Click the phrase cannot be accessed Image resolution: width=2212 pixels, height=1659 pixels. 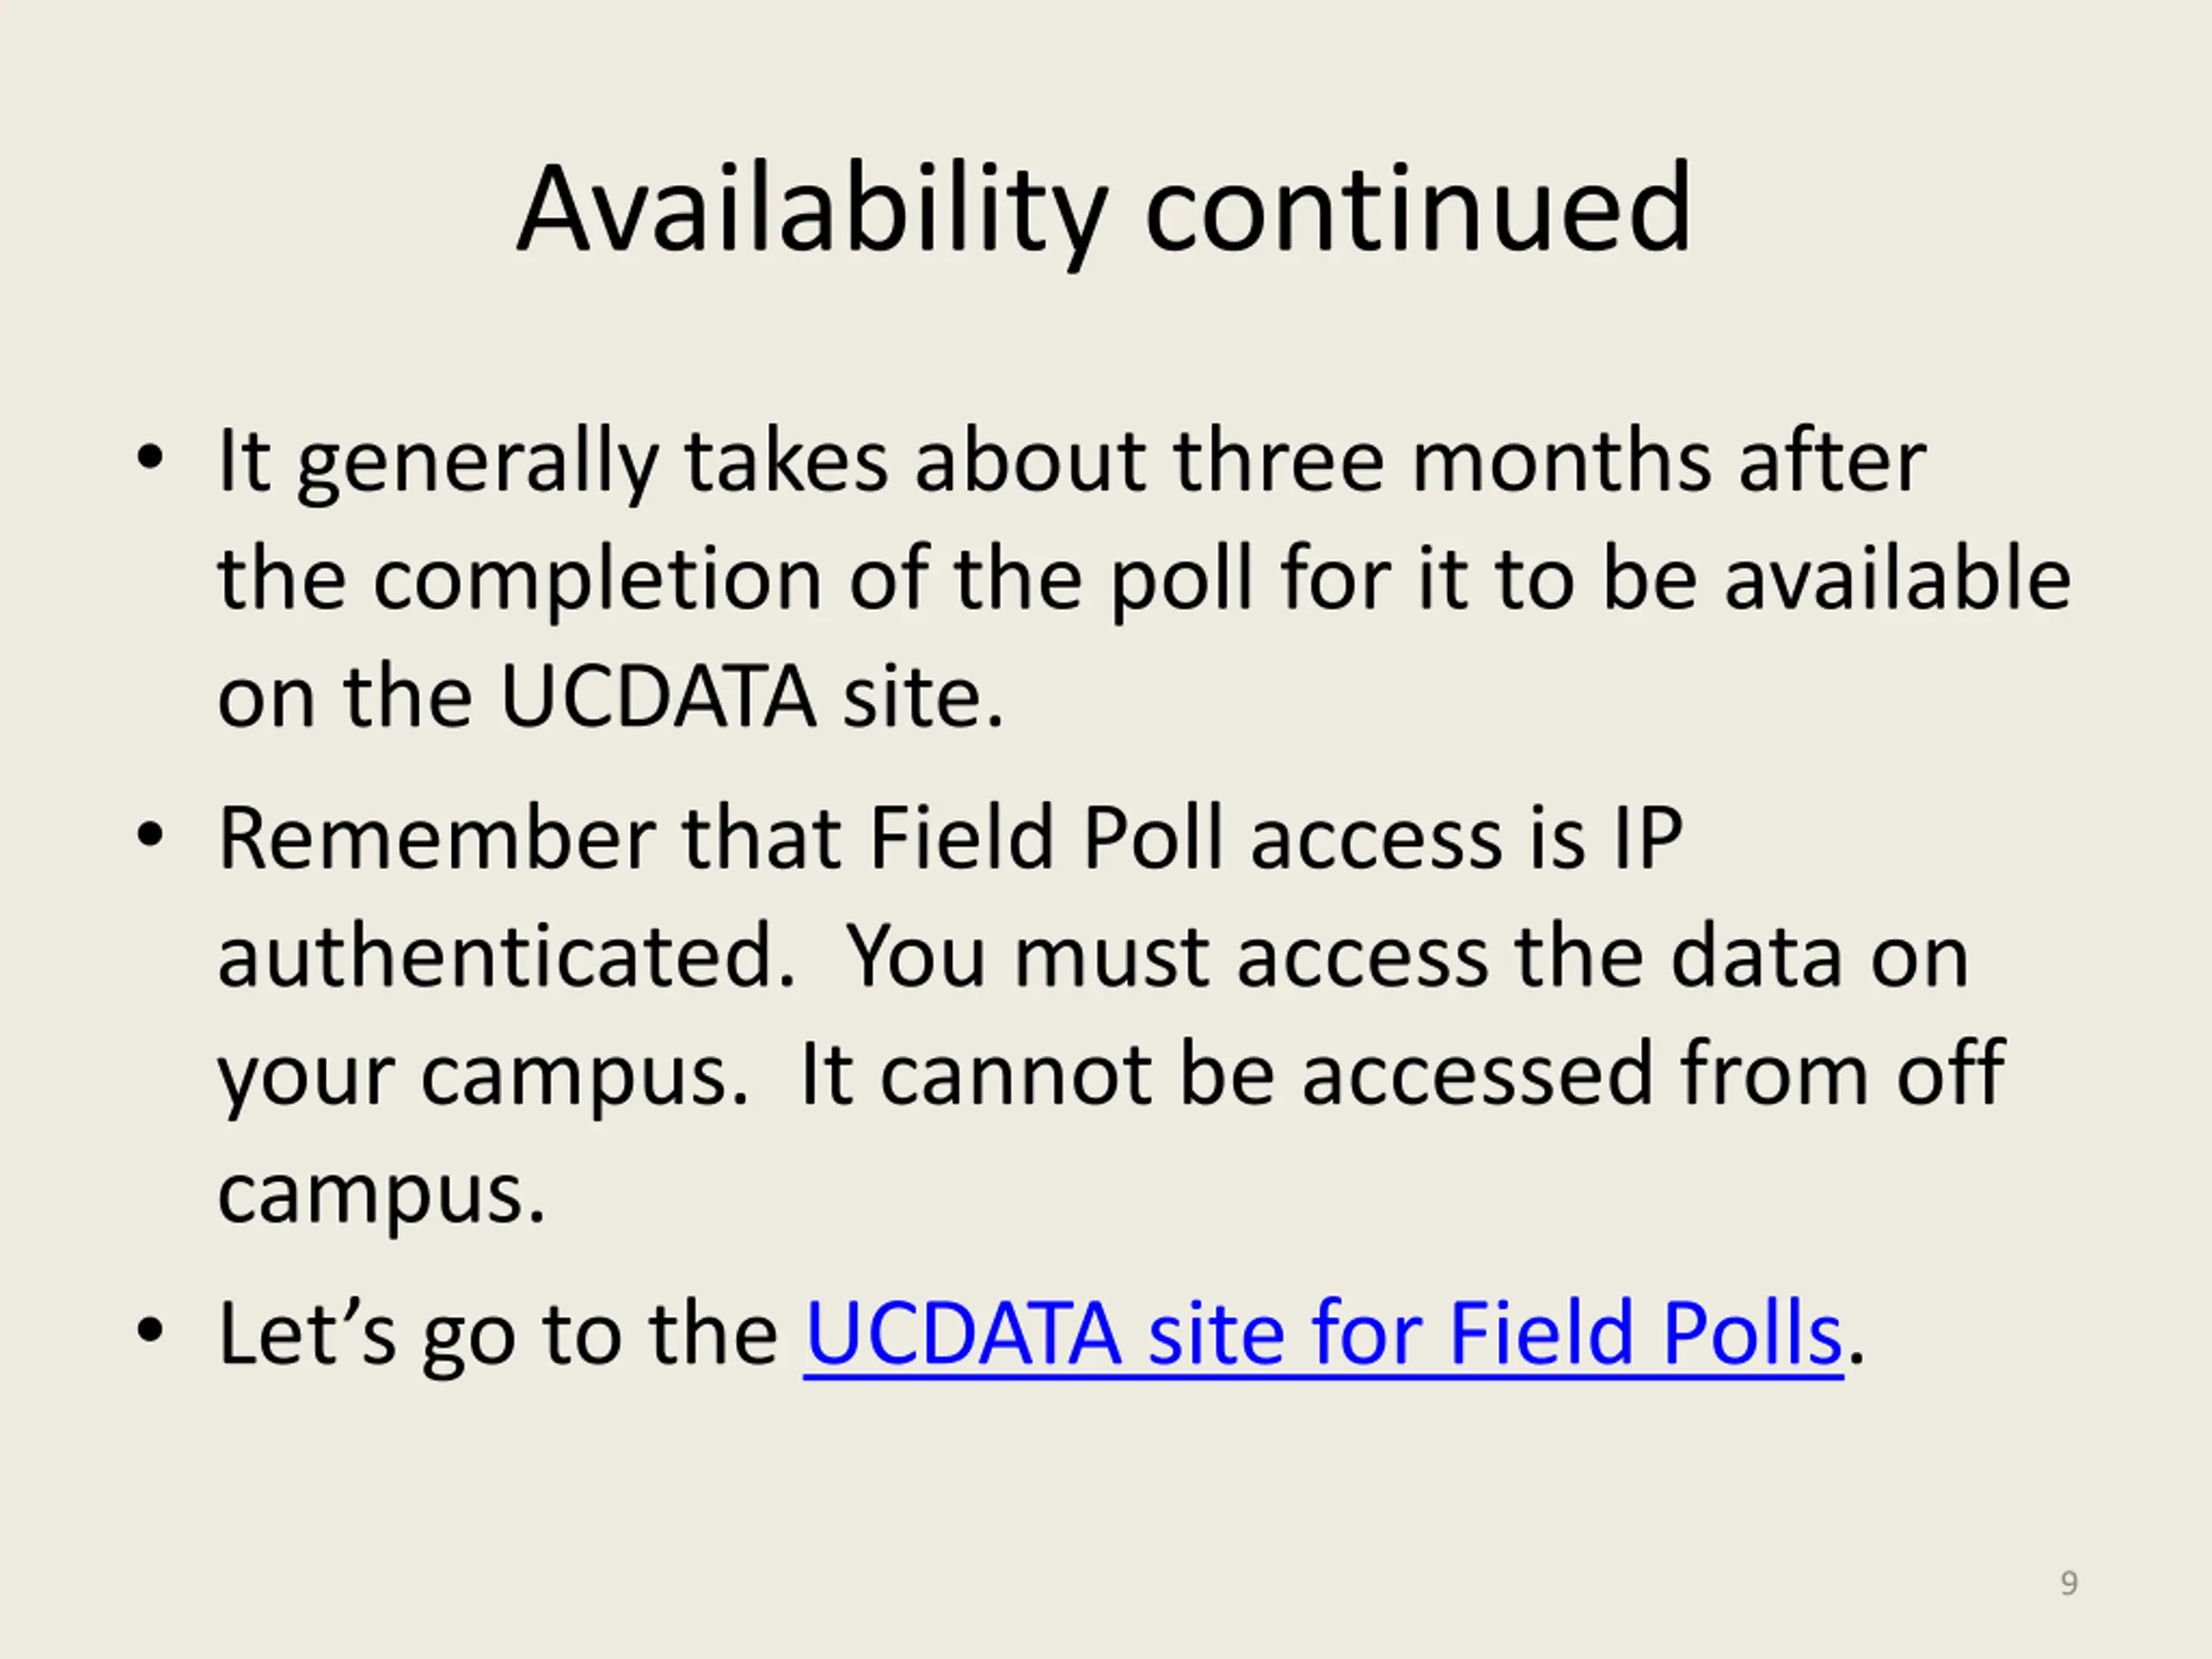click(x=1266, y=1074)
